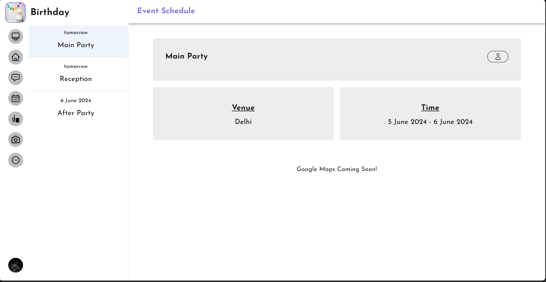
Task: Open the Event Schedule tab
Action: click(x=166, y=11)
